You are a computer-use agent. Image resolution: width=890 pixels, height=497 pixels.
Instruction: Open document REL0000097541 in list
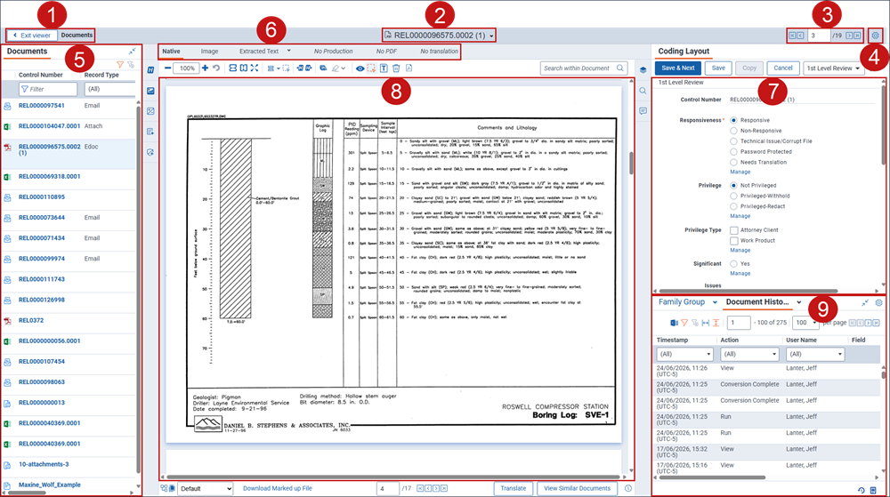(x=42, y=106)
